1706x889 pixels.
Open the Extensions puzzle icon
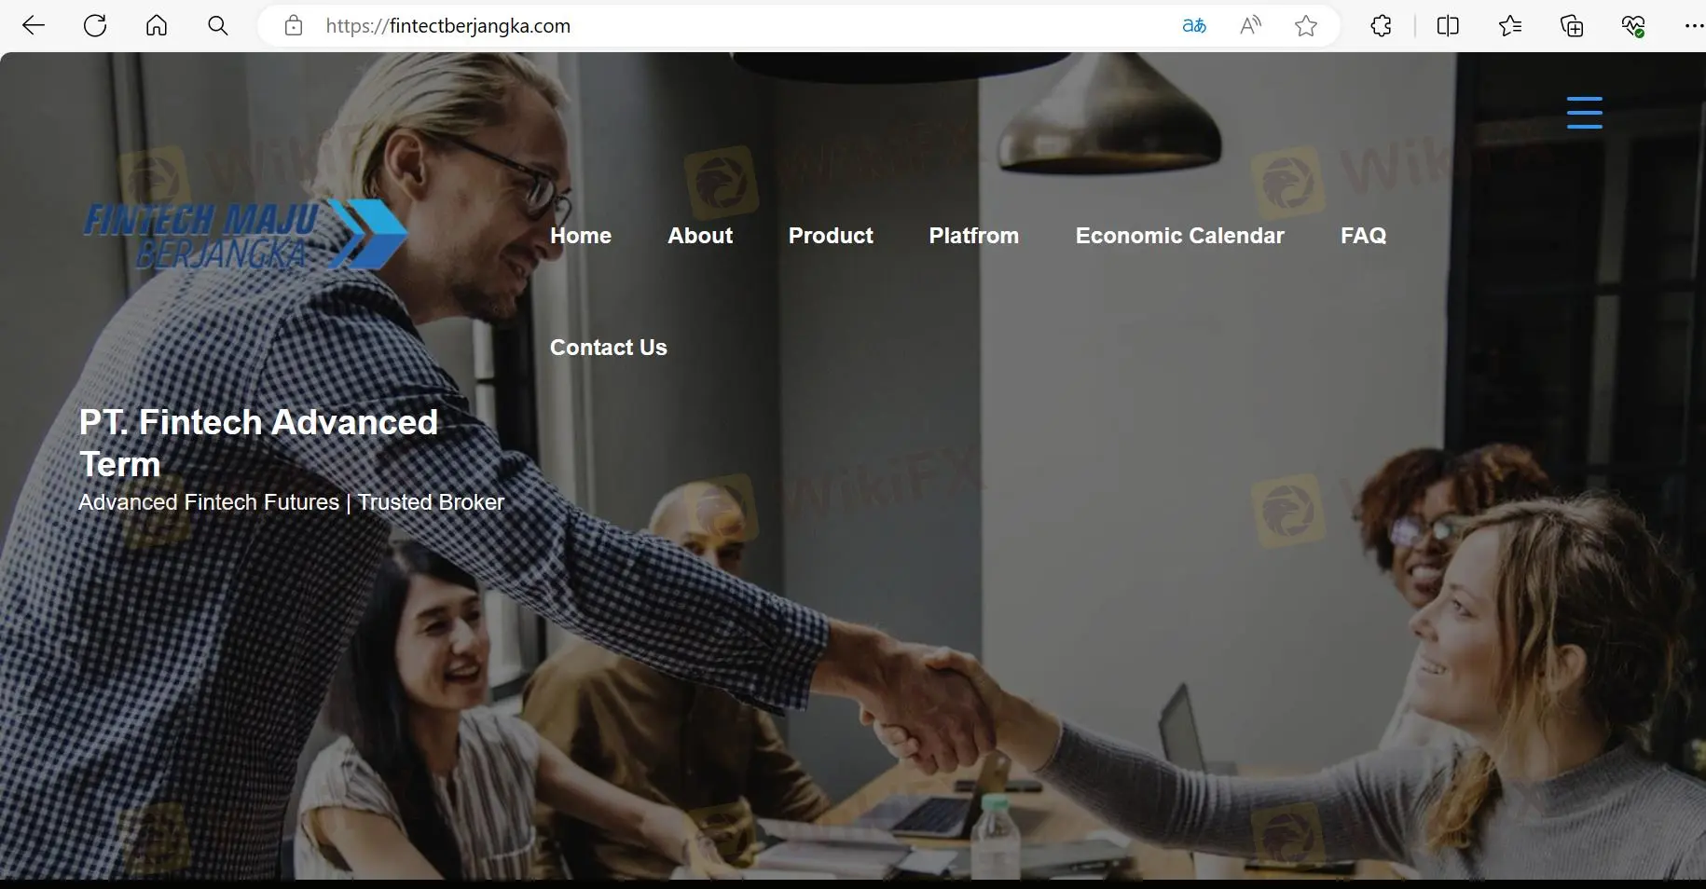[1382, 26]
